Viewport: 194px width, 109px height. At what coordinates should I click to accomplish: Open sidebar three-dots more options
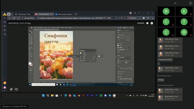[5, 91]
